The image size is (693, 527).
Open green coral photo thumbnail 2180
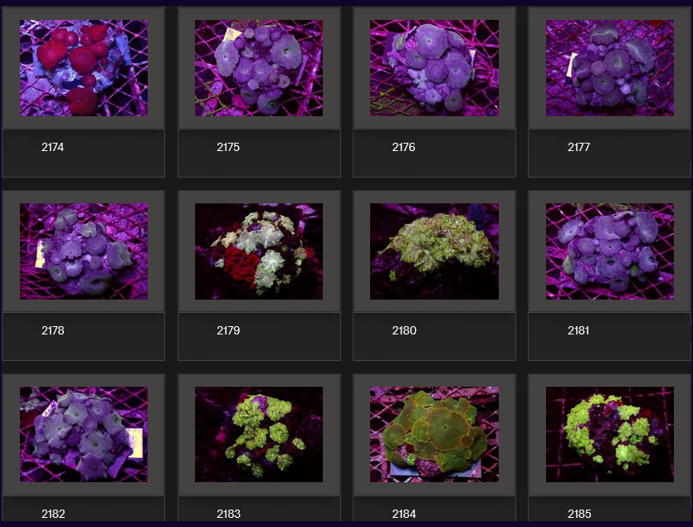(434, 251)
